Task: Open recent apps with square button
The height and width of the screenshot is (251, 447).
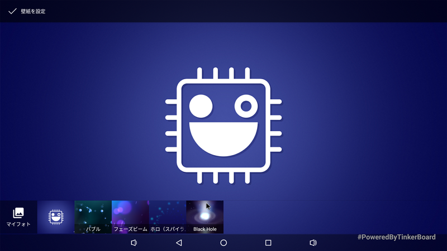Action: [268, 243]
